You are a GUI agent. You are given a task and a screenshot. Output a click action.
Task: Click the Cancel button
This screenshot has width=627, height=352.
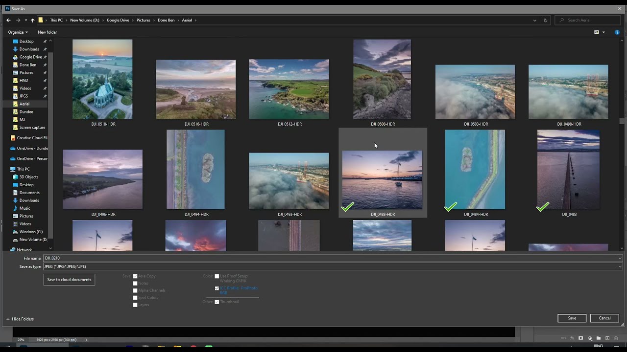pos(604,318)
